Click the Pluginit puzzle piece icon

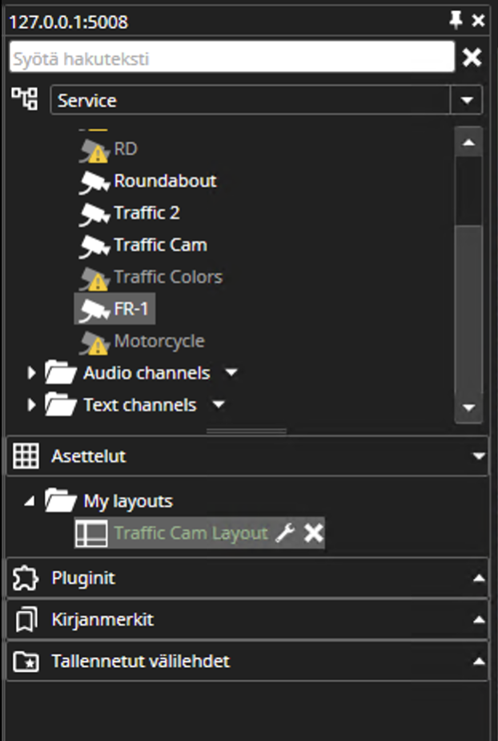(25, 577)
